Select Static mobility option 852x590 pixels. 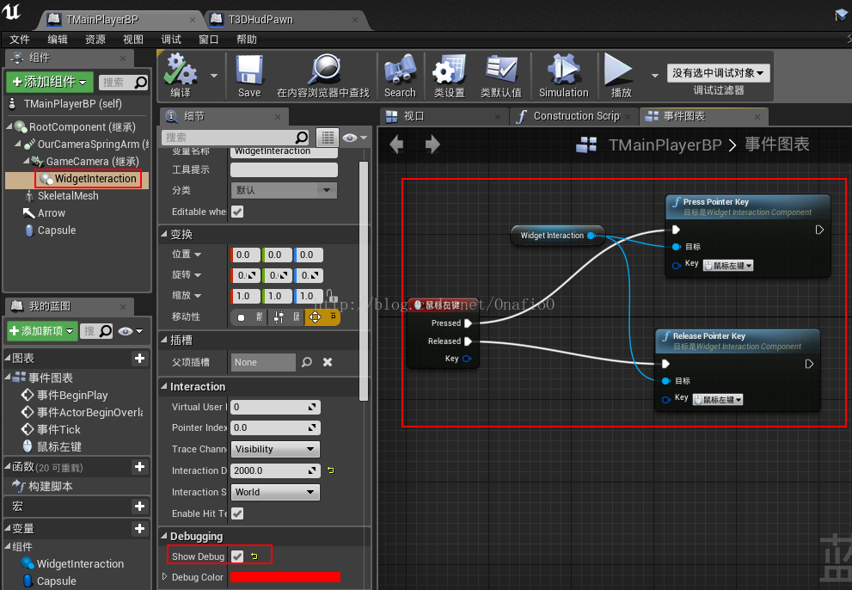point(250,317)
